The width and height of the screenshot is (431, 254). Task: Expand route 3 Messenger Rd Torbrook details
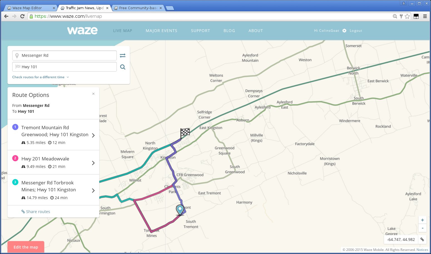pos(93,190)
